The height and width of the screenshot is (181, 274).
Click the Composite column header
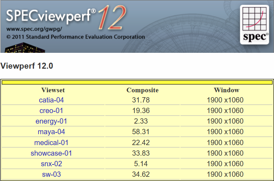point(142,90)
